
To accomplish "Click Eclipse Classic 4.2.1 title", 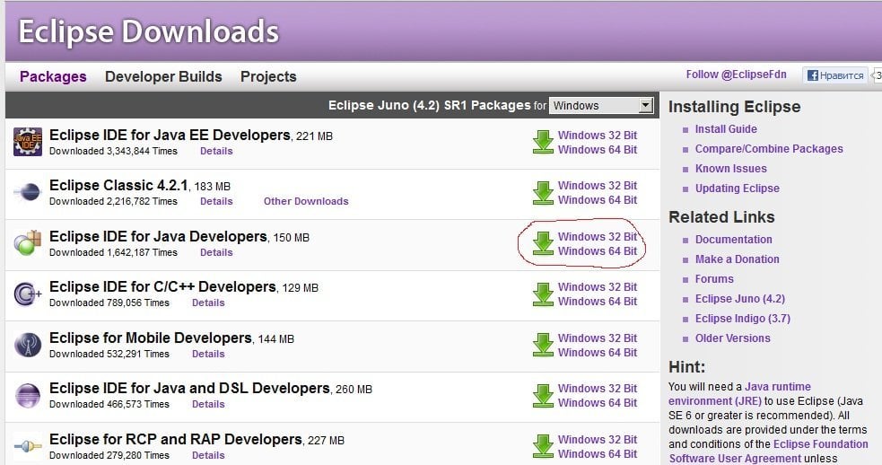I will coord(118,185).
